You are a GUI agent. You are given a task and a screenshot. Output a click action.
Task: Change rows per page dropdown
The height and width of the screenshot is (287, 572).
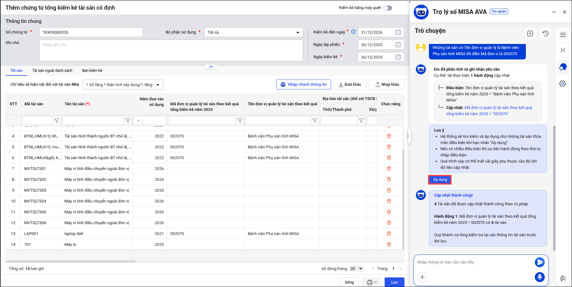[356, 269]
